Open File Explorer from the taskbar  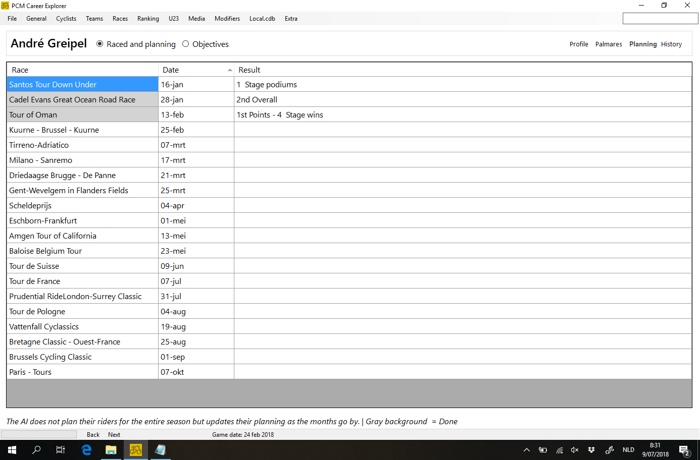(x=111, y=450)
